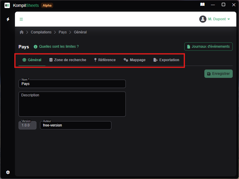
Task: Follow the Compilations breadcrumb link
Action: (41, 32)
